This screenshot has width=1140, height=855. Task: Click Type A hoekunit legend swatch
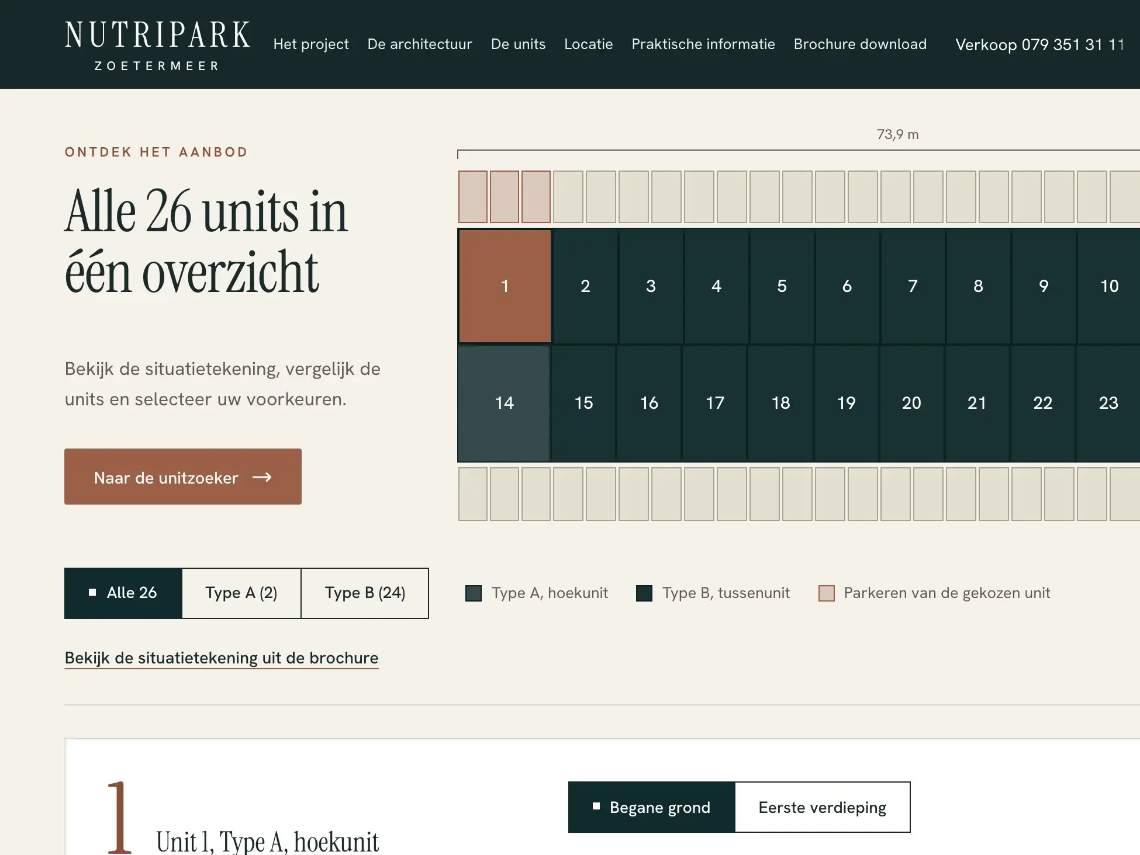[474, 593]
